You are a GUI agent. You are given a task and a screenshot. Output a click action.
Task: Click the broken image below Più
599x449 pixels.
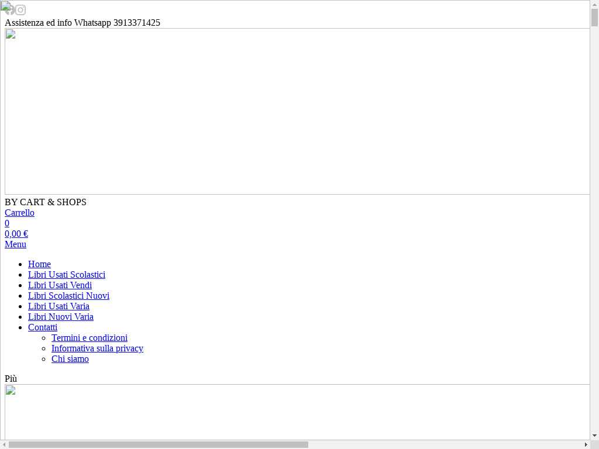click(297, 412)
